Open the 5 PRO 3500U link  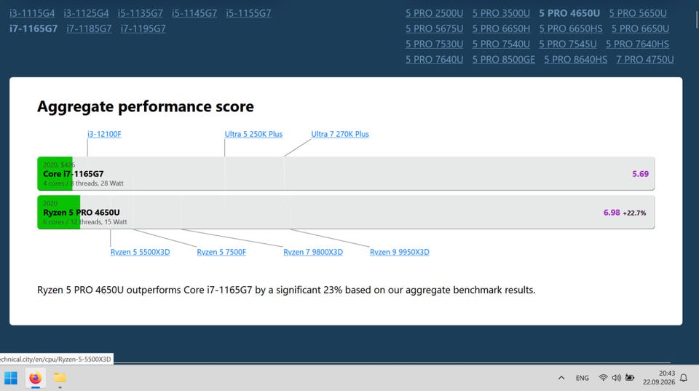[x=501, y=13]
